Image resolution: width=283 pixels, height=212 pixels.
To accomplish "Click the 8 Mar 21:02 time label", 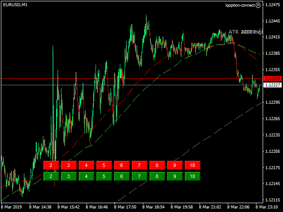I will (210, 207).
